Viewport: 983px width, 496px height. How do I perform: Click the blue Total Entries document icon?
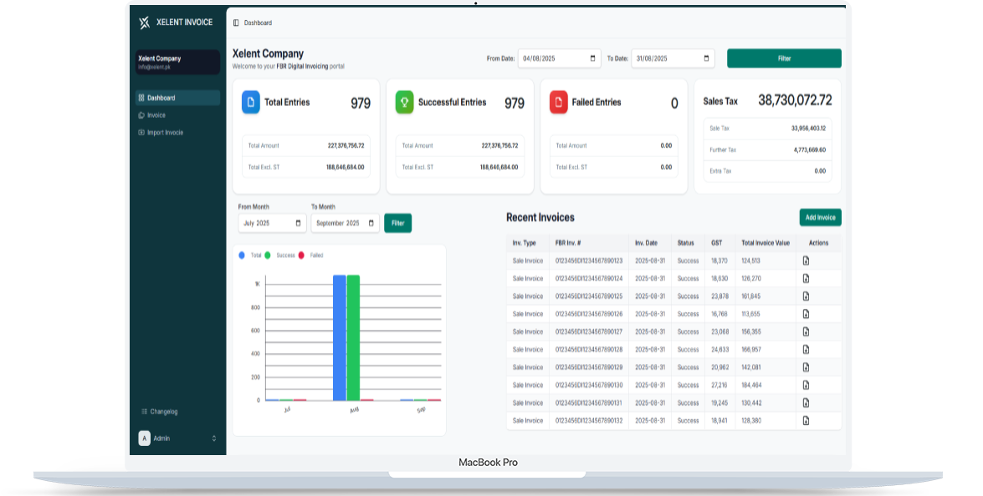coord(251,103)
